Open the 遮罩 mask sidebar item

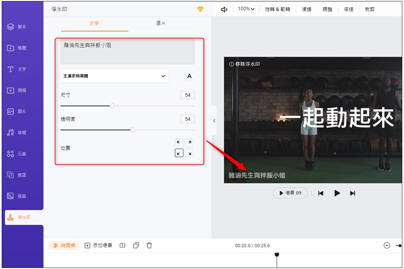pos(17,175)
